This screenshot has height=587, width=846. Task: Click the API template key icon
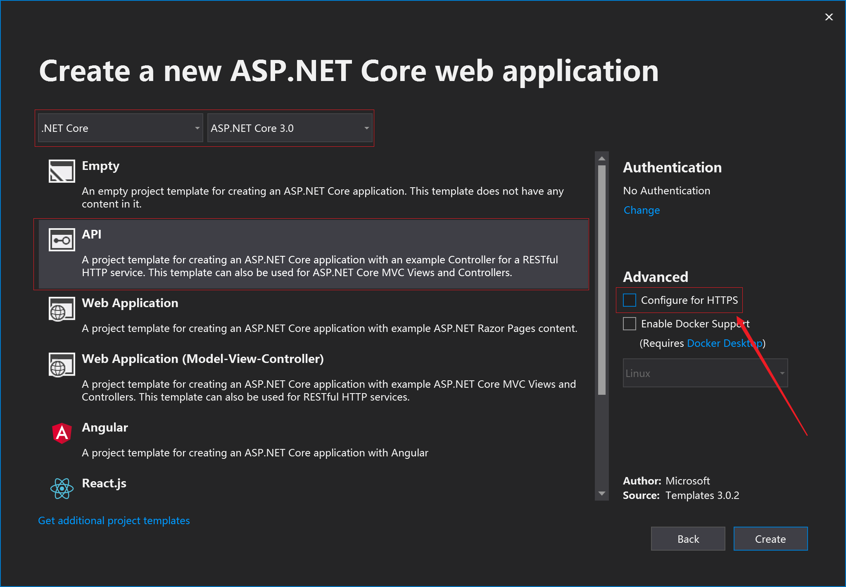coord(62,240)
